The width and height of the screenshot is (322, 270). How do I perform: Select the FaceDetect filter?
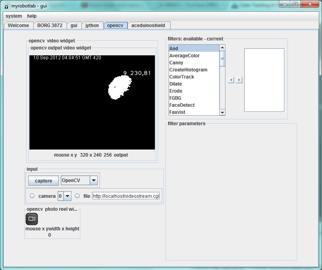tap(194, 105)
